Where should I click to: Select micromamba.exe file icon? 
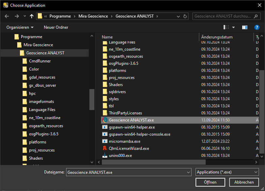point(105,141)
